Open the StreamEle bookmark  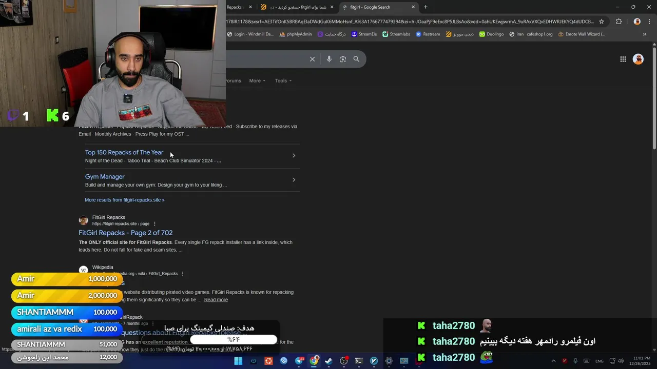(364, 34)
